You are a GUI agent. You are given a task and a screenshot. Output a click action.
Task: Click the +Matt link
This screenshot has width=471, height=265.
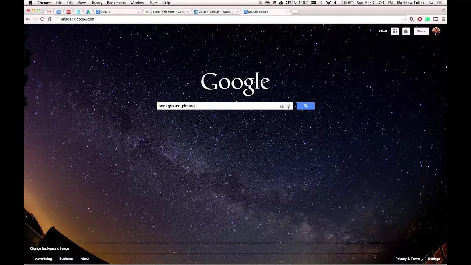[x=383, y=31]
